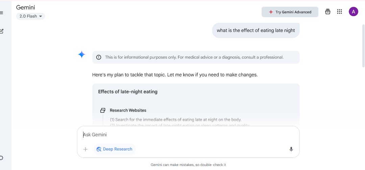Viewport: 365px width, 170px height.
Task: Click the informational purposes disclaimer text
Action: 194,57
